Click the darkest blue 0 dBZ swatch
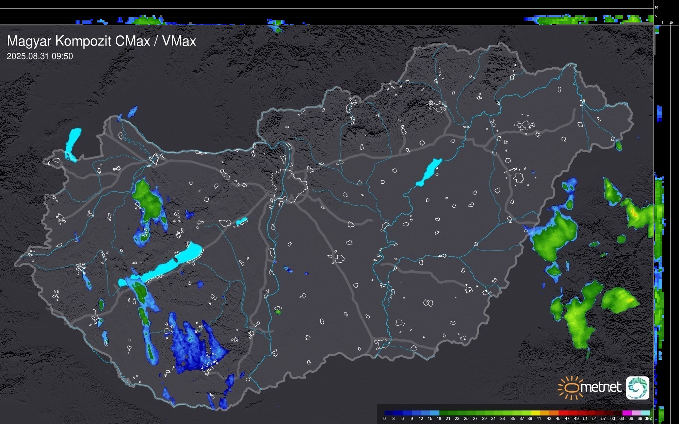This screenshot has height=424, width=679. point(389,413)
